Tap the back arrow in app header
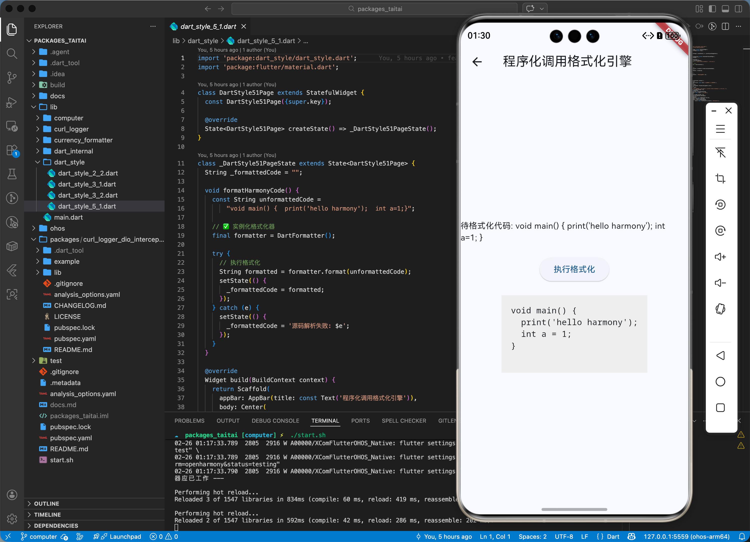 pyautogui.click(x=477, y=61)
